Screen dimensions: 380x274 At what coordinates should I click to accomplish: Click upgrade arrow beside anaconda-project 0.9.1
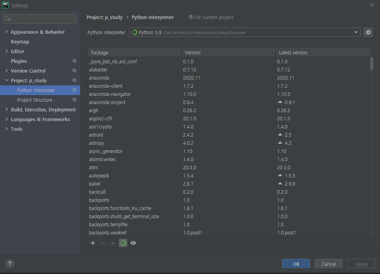(280, 102)
